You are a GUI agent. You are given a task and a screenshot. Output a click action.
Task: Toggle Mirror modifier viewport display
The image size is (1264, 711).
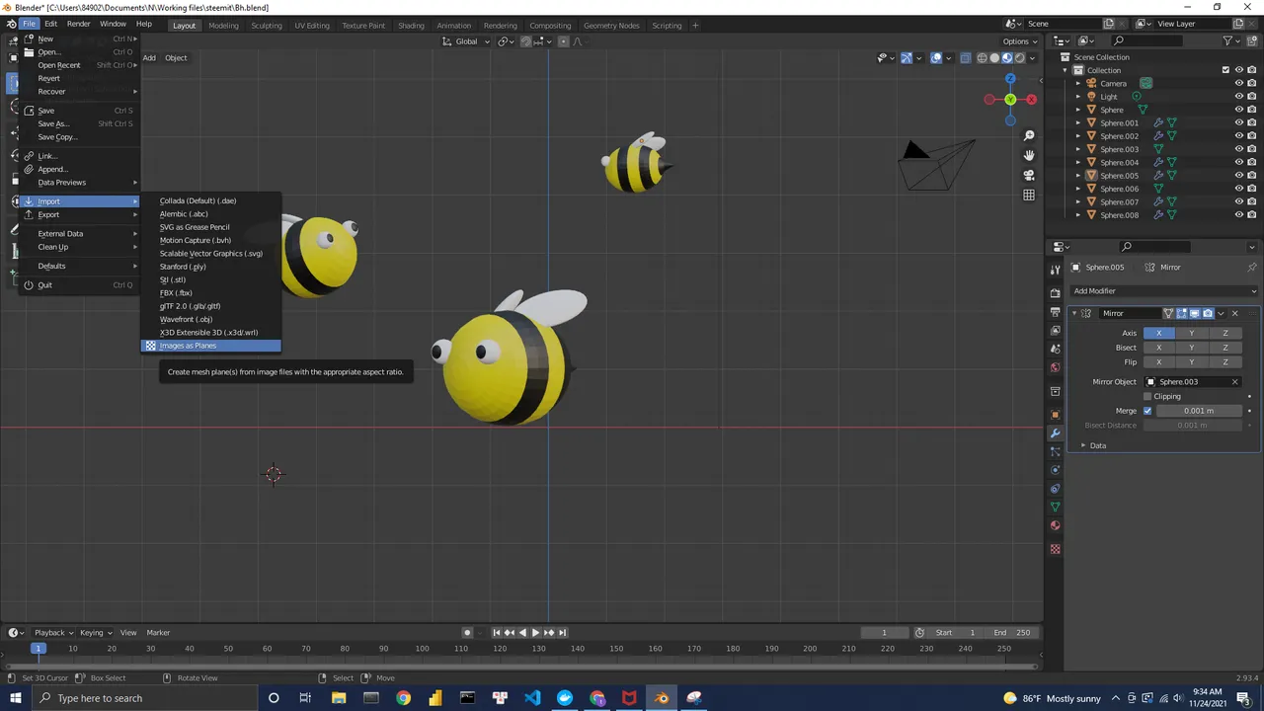coord(1195,313)
